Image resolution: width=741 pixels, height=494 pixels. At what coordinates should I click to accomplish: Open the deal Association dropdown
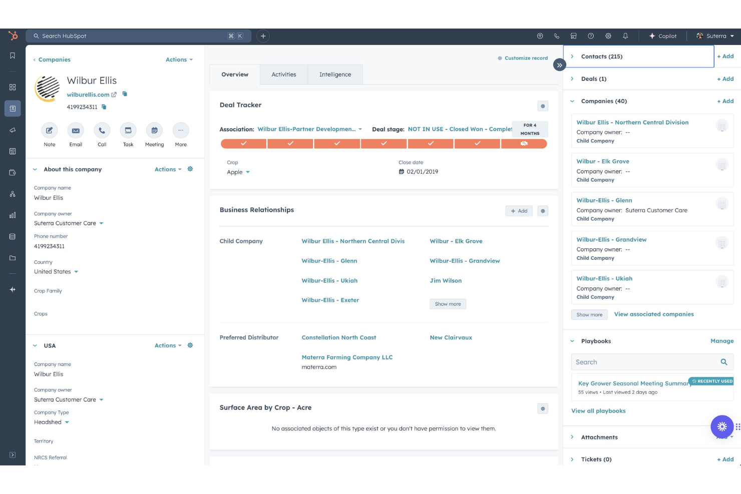309,129
